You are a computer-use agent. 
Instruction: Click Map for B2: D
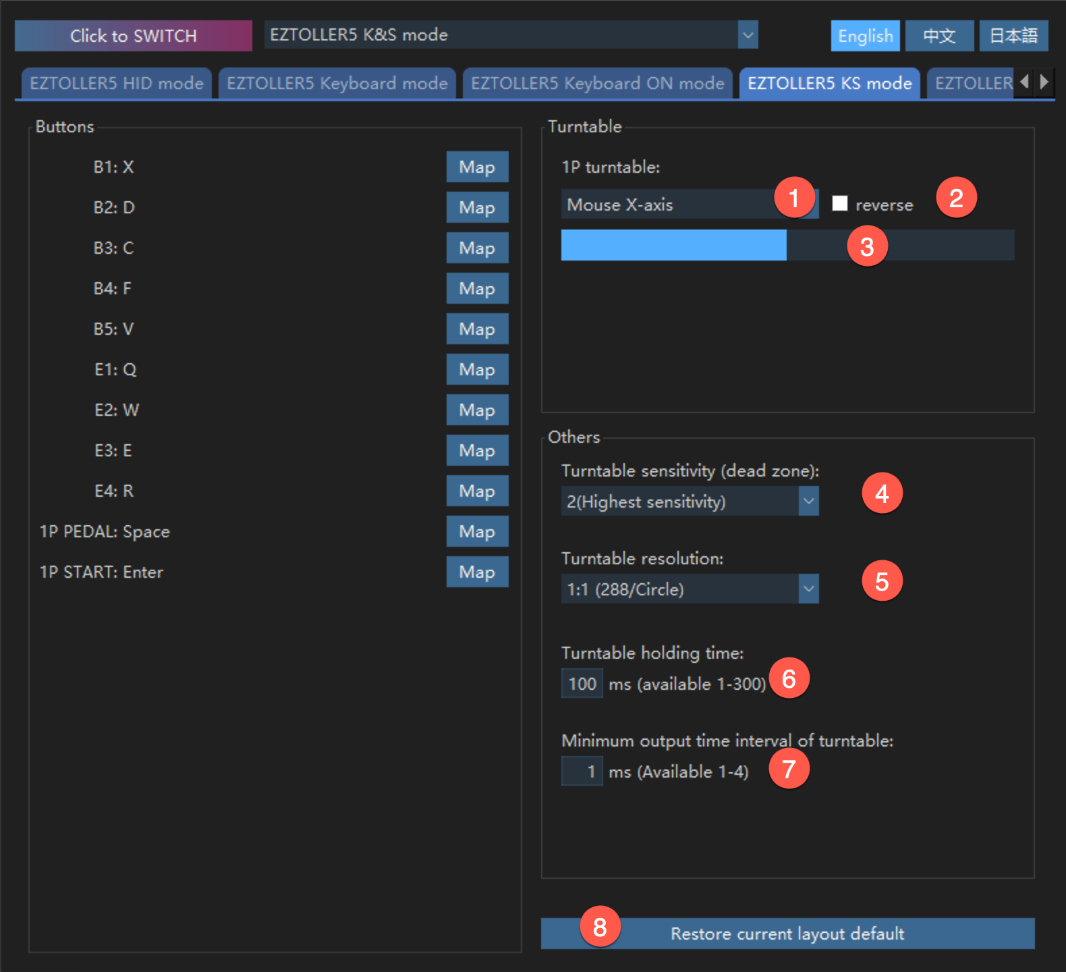coord(477,207)
